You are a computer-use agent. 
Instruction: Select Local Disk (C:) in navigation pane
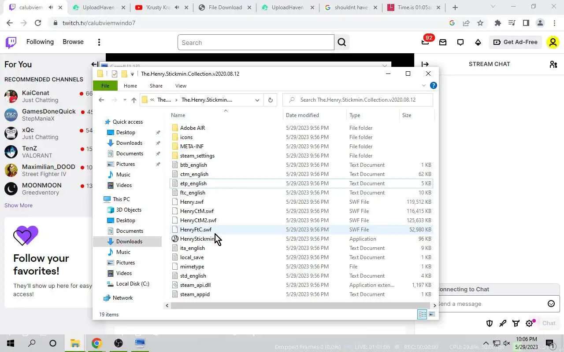click(x=133, y=284)
